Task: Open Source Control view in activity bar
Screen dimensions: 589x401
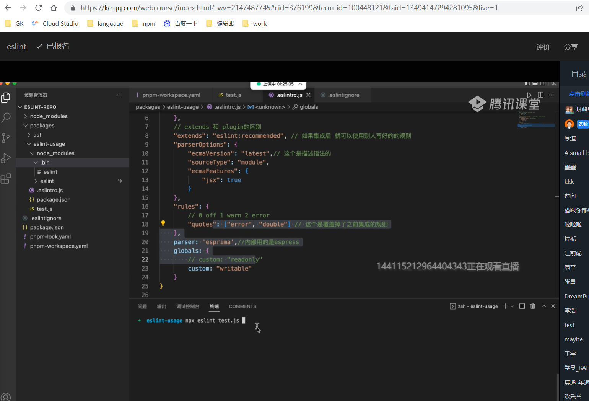Action: pos(6,138)
